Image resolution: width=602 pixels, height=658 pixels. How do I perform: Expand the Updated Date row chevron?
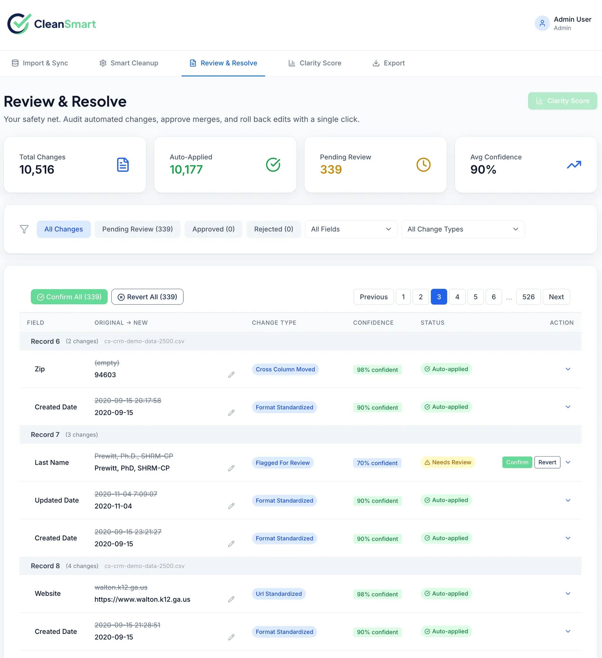pos(568,500)
